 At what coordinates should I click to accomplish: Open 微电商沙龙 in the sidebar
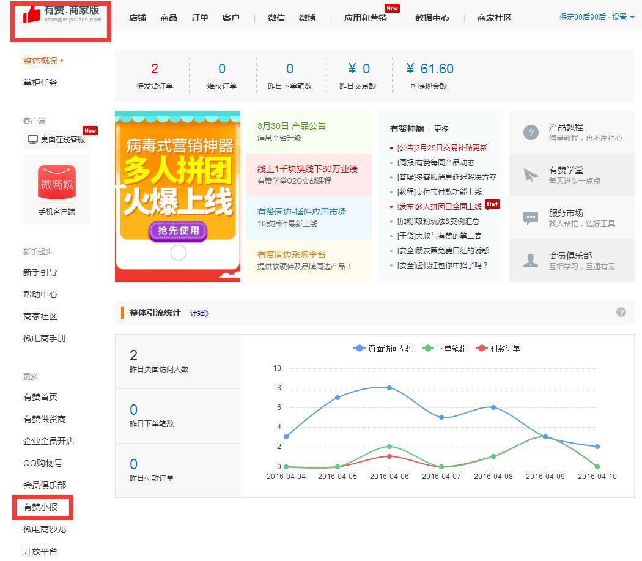pos(45,529)
